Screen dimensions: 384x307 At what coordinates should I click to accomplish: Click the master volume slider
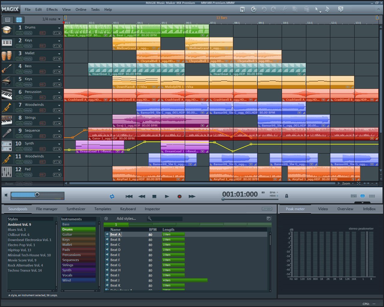pos(37,195)
